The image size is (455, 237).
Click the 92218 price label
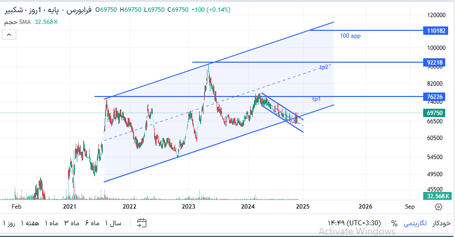[434, 63]
